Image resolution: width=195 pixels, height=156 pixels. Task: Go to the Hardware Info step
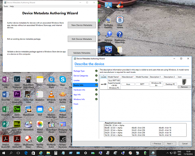pyautogui.click(x=79, y=90)
